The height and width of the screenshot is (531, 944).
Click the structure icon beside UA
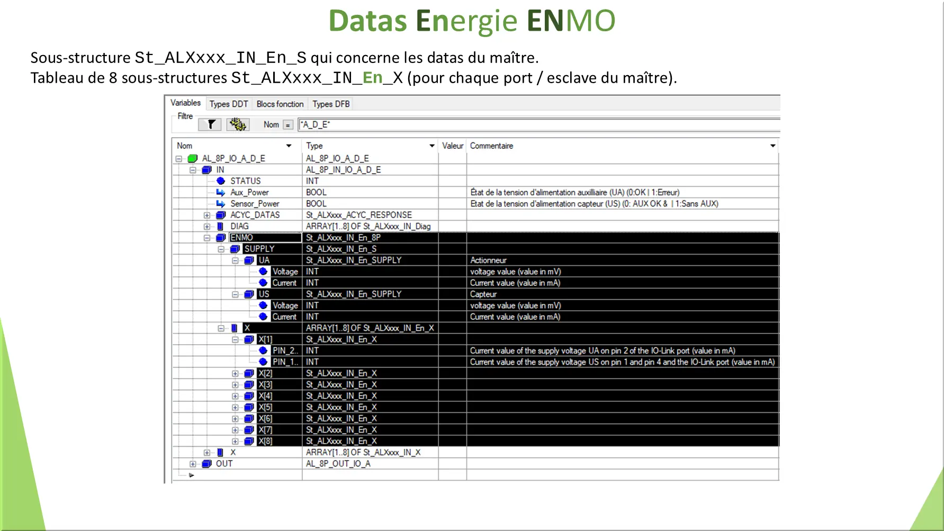coord(249,260)
